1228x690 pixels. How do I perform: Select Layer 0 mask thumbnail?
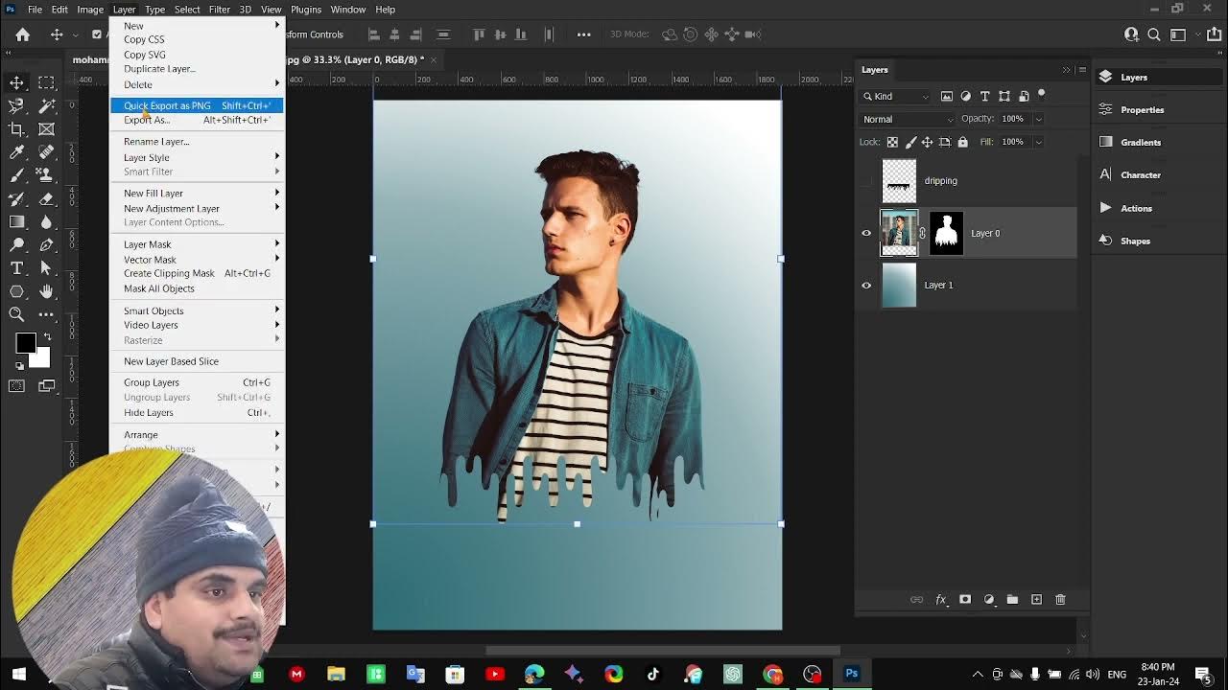point(946,233)
